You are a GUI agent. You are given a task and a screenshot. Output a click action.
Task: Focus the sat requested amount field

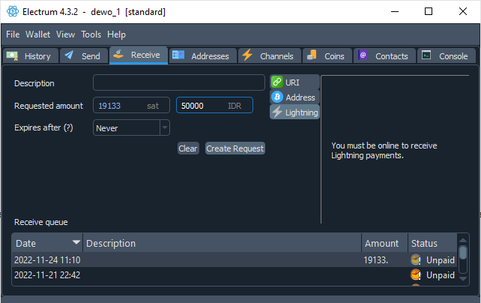pos(131,105)
